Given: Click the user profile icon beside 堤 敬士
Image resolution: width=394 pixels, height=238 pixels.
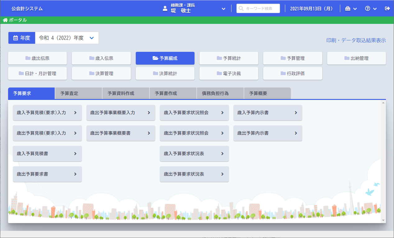Looking at the screenshot, I should tap(165, 9).
